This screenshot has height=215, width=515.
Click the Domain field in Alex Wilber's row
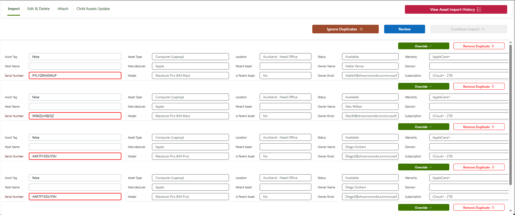click(469, 107)
